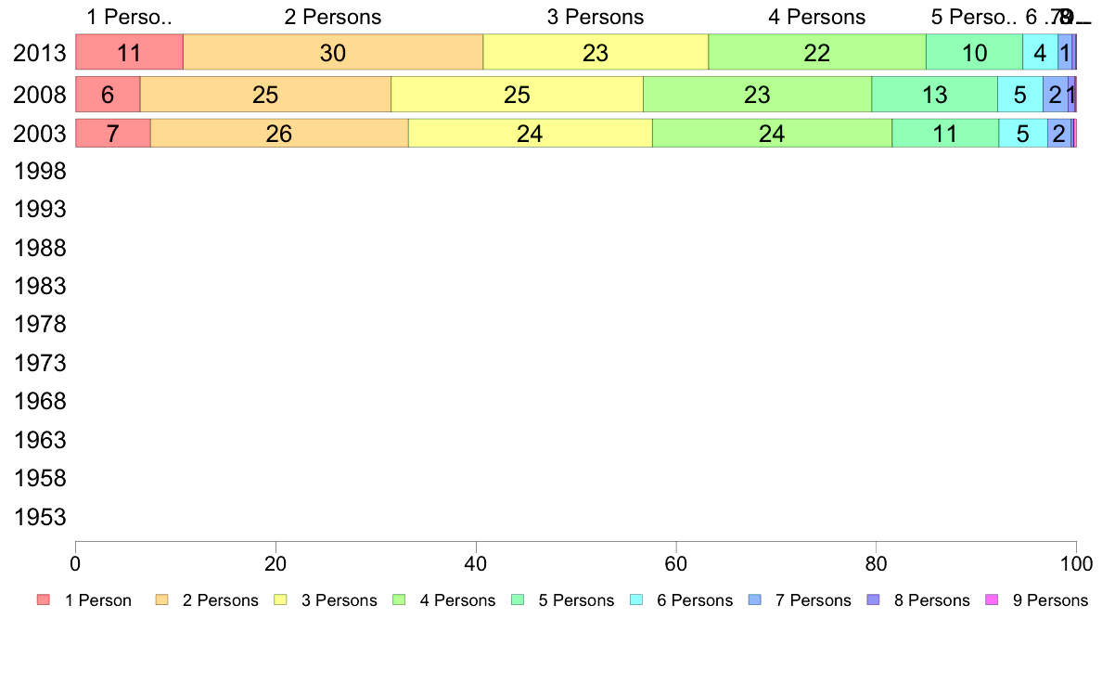Select the 2013 bar segment showing 30
The width and height of the screenshot is (1102, 683).
tap(333, 52)
